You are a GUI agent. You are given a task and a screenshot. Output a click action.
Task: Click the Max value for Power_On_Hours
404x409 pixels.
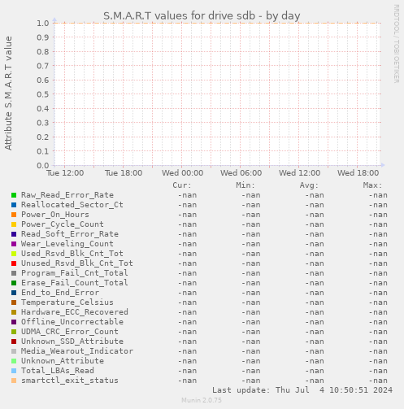pos(378,215)
